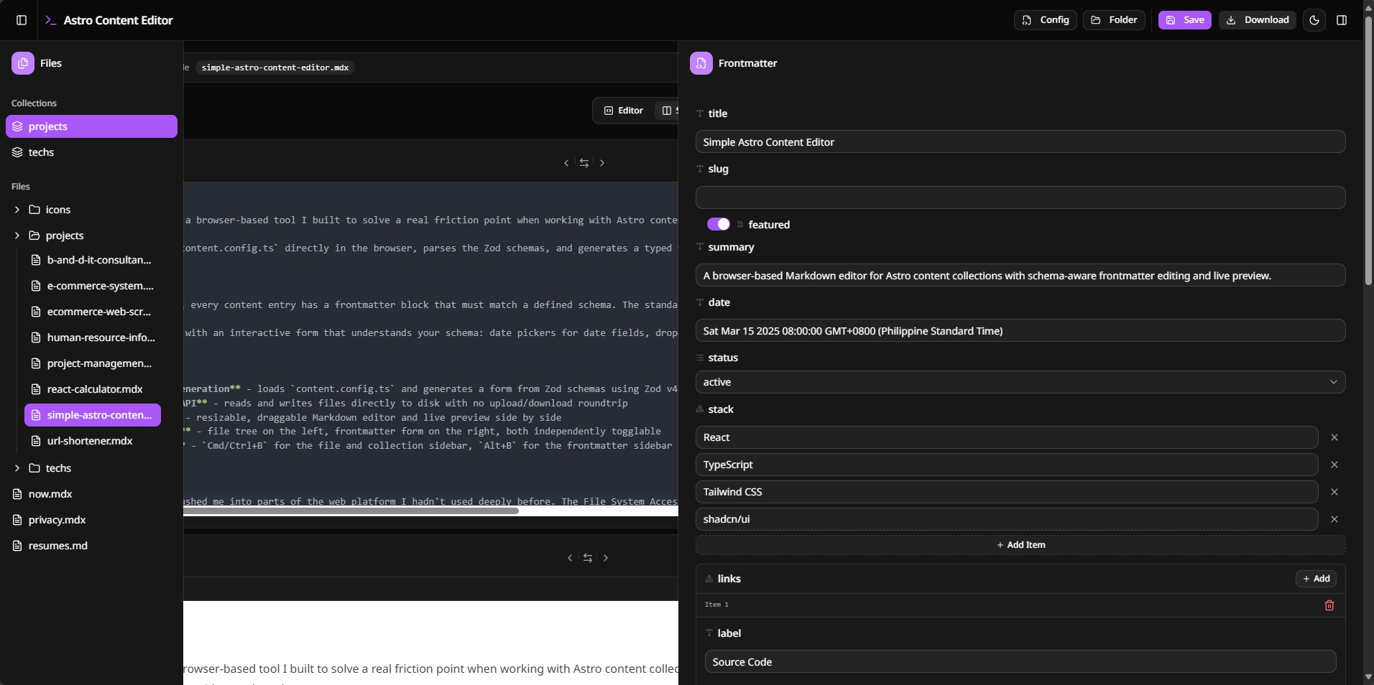The image size is (1374, 685).
Task: Remove React from stack with X icon
Action: point(1334,437)
